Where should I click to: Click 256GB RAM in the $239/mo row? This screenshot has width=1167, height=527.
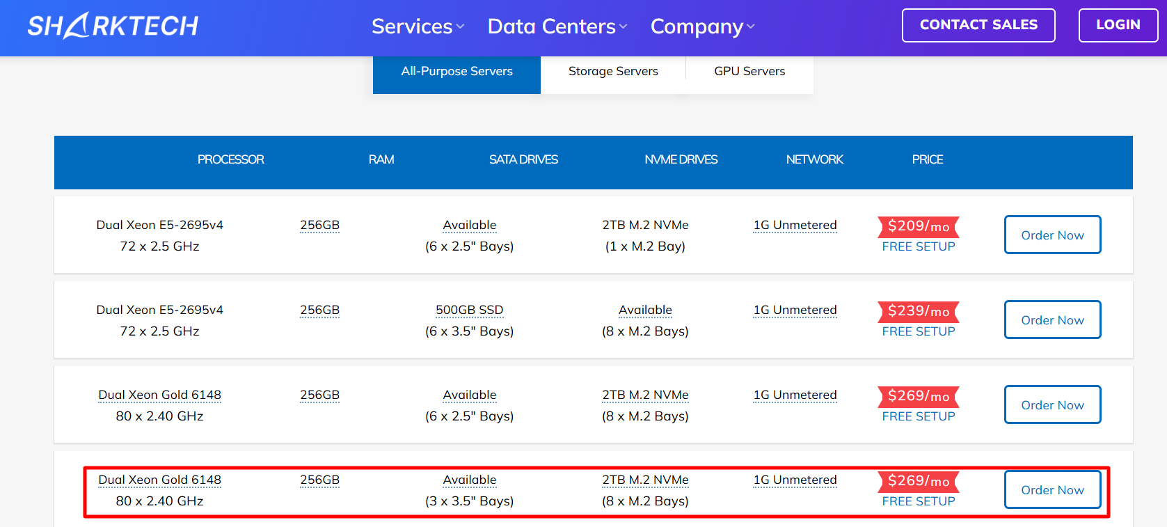pos(319,310)
